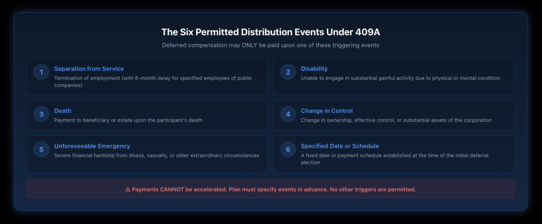
Task: Select the 'Disability' heading
Action: [314, 69]
